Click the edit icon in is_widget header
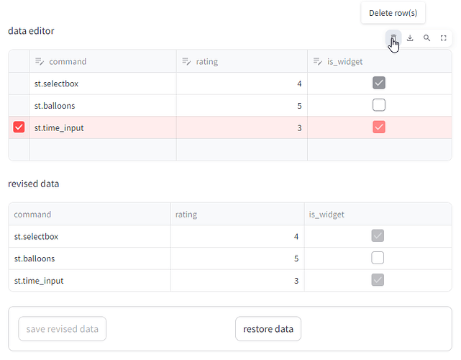Image resolution: width=461 pixels, height=360 pixels. [x=318, y=62]
